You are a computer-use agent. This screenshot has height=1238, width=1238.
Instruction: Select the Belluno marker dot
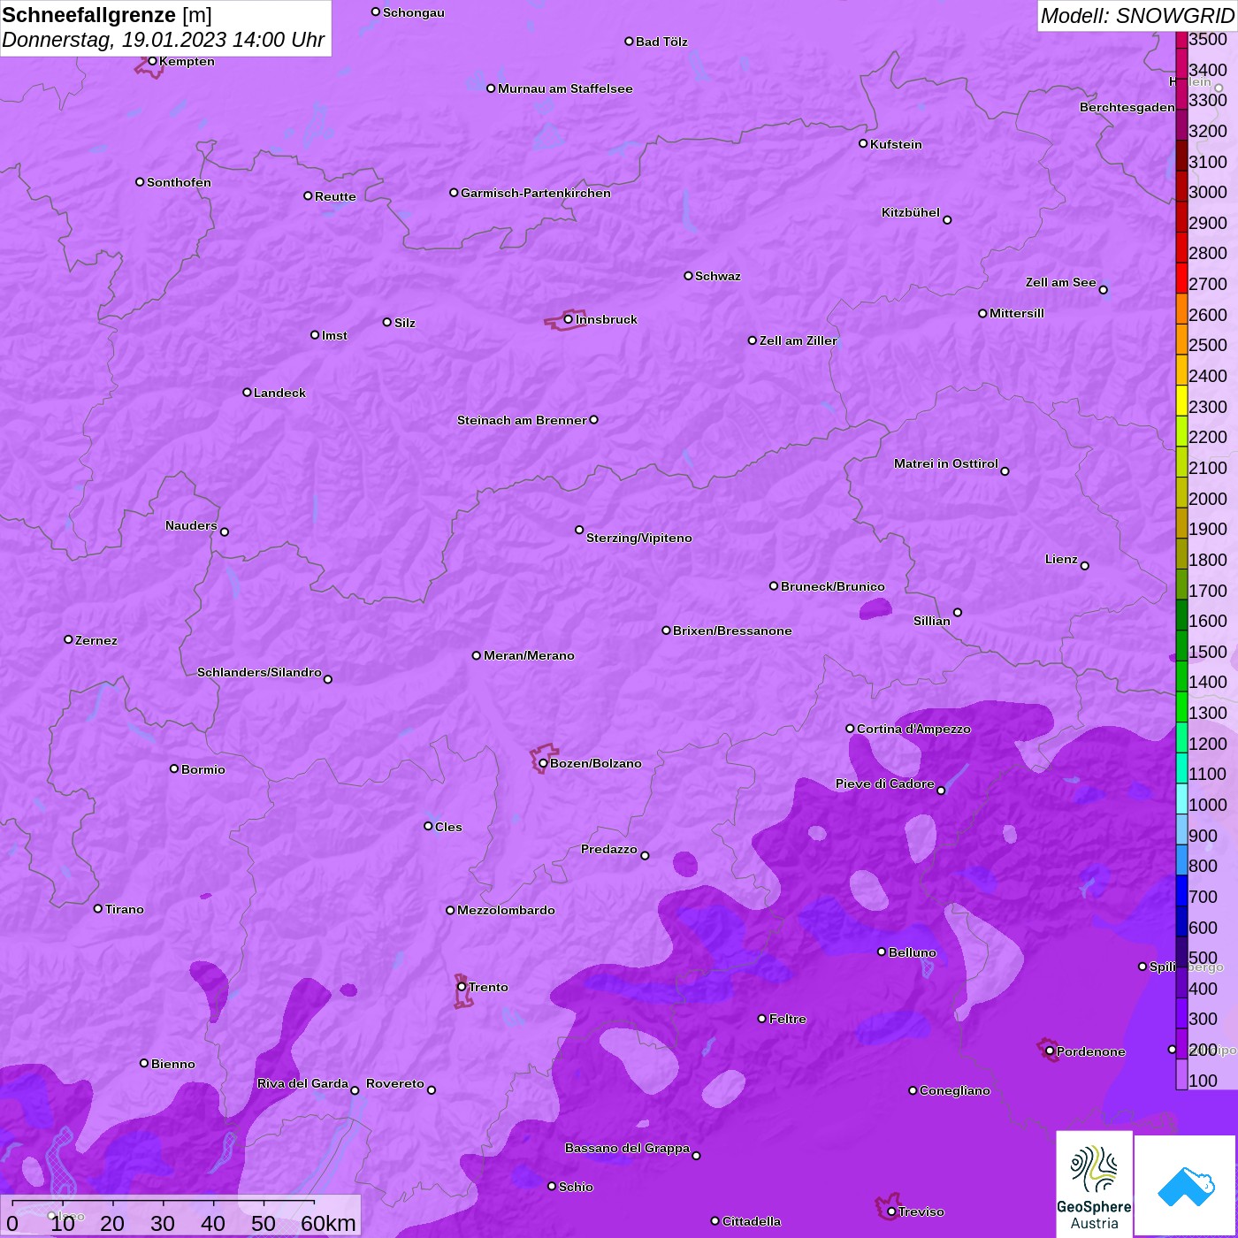pos(882,951)
